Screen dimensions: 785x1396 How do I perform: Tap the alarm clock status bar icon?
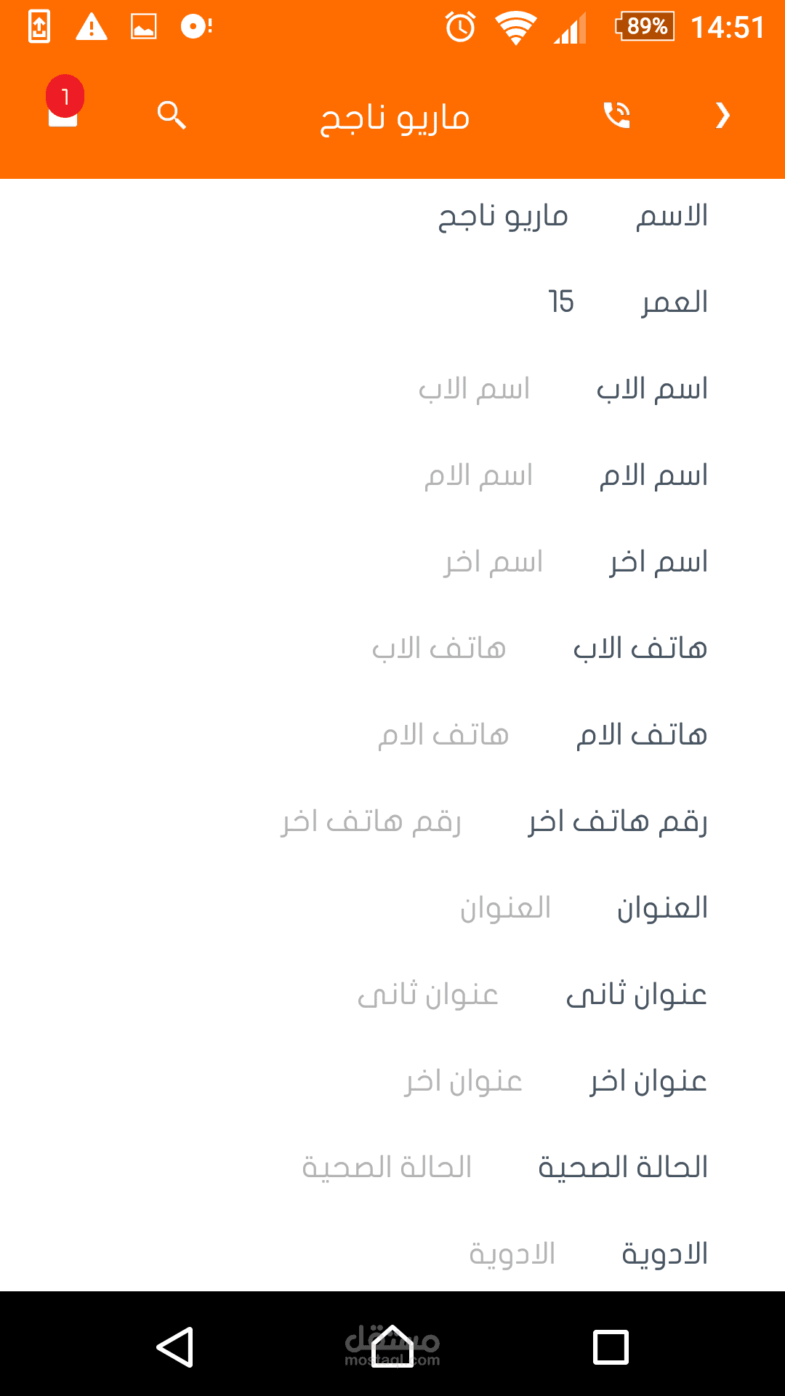460,28
